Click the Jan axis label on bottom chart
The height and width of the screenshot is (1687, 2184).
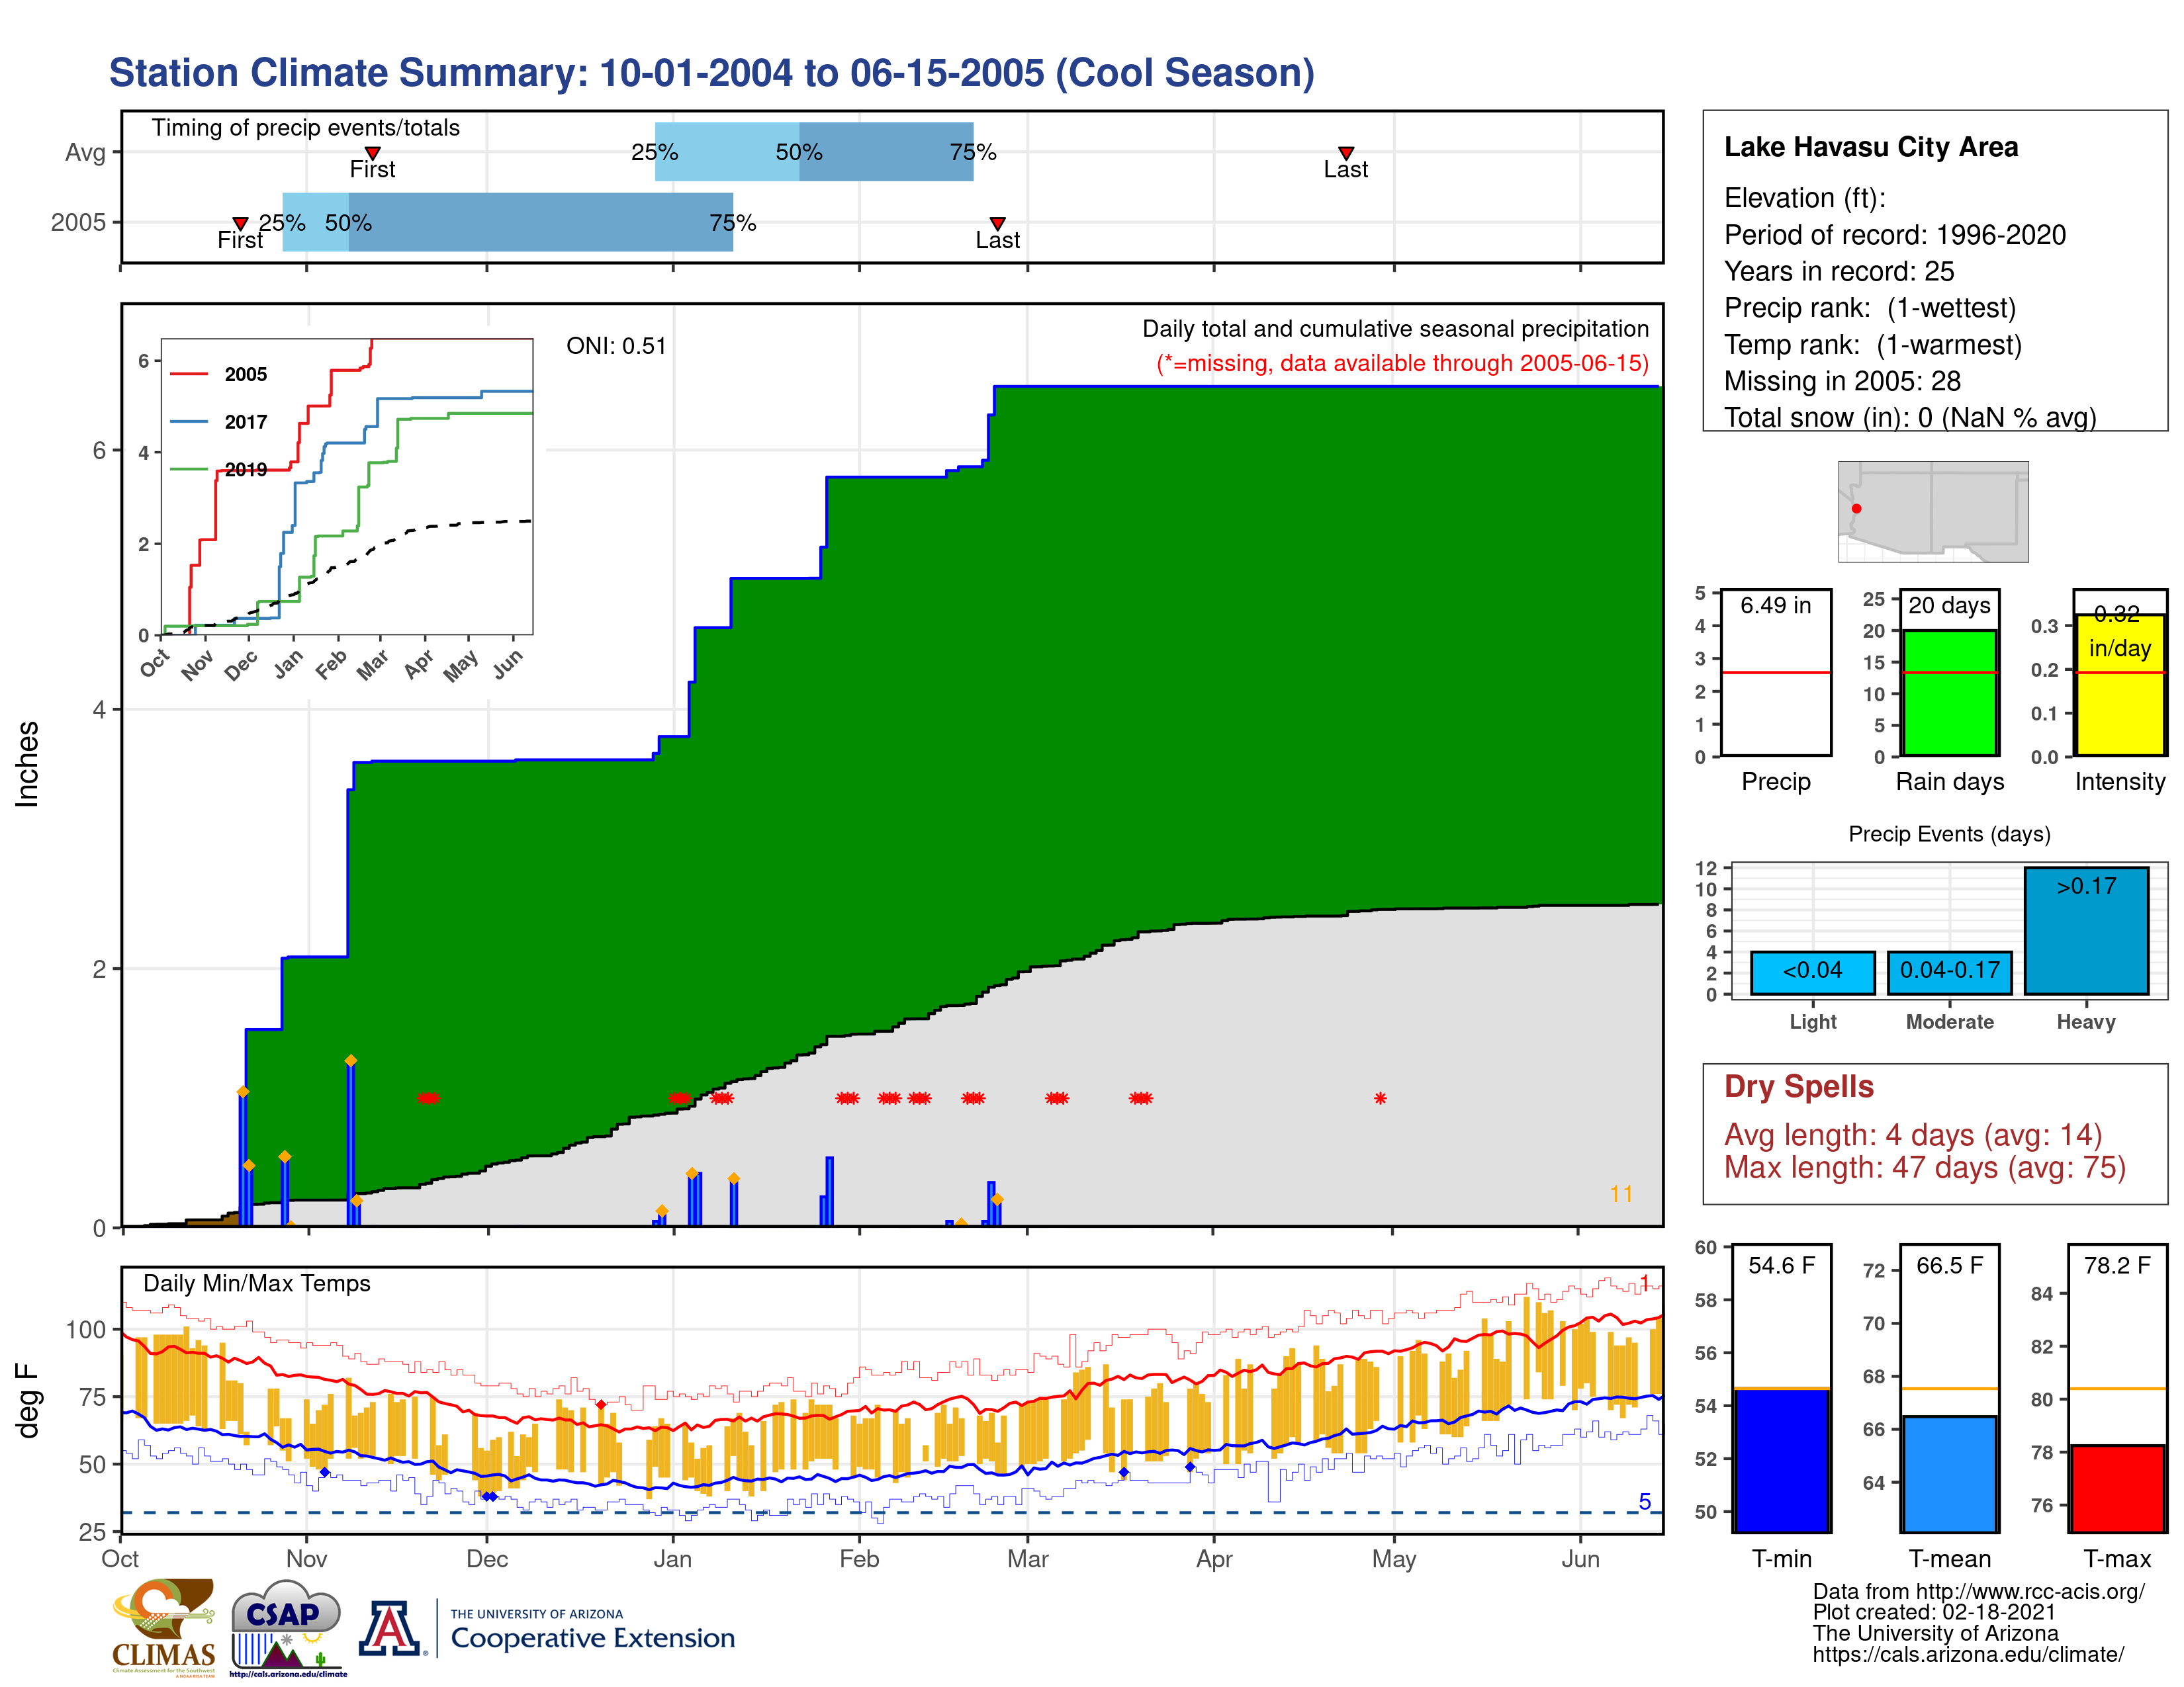coord(672,1559)
